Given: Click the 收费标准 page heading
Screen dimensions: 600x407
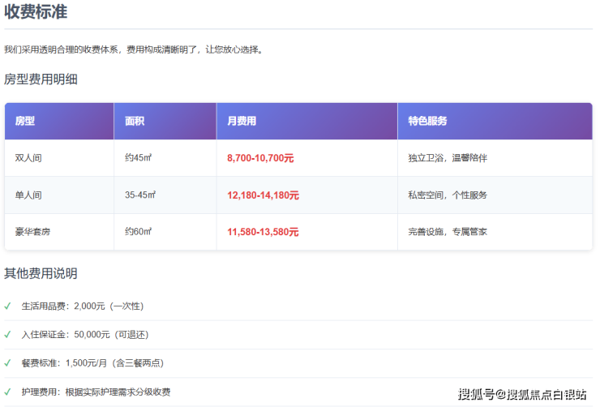Looking at the screenshot, I should point(36,12).
